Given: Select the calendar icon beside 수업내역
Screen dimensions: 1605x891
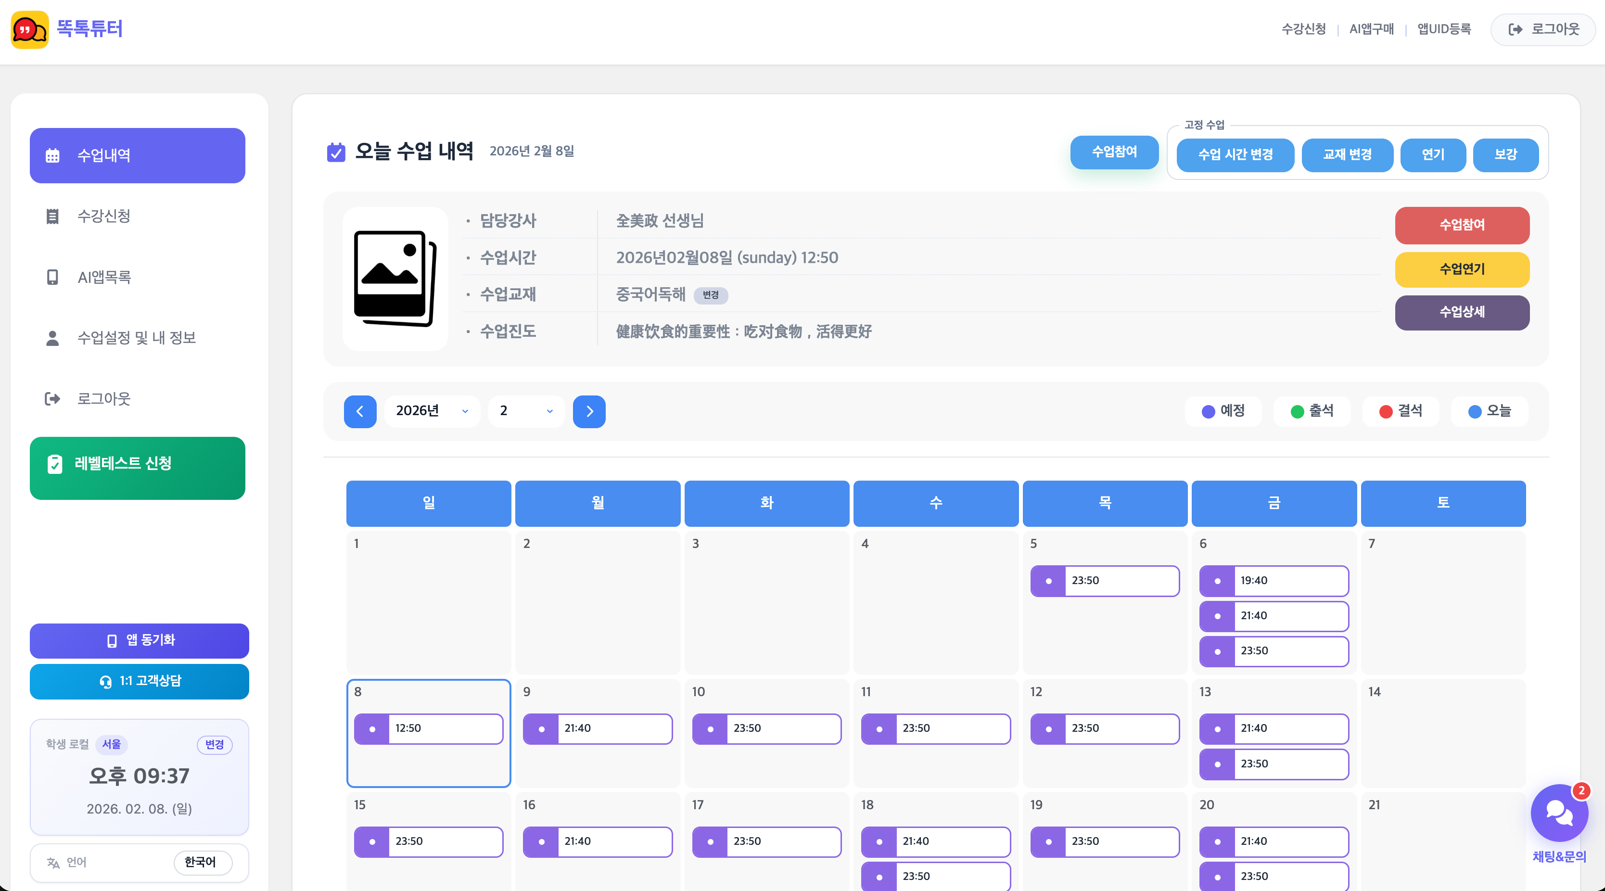Looking at the screenshot, I should (x=52, y=155).
